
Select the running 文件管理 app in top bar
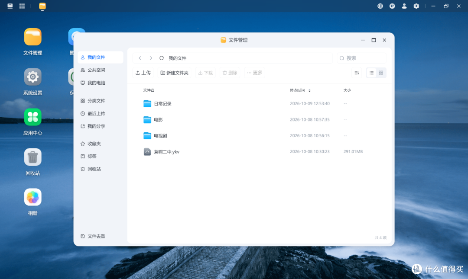point(42,6)
